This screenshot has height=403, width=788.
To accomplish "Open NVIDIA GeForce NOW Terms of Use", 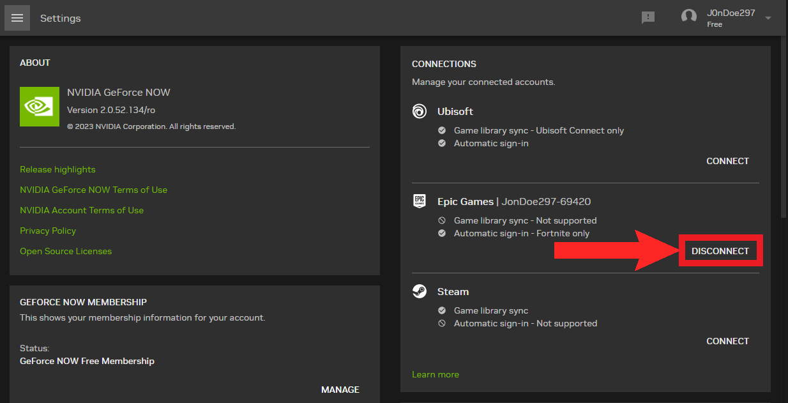I will [93, 190].
